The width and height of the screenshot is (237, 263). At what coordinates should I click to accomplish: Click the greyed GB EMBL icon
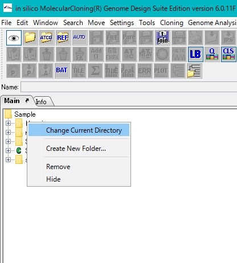click(113, 54)
